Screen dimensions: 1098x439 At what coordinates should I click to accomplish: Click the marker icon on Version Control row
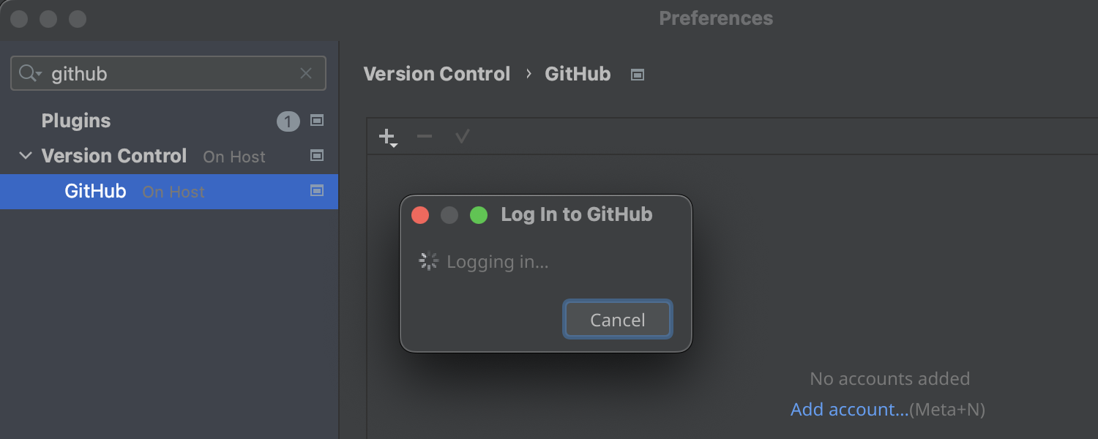(317, 155)
